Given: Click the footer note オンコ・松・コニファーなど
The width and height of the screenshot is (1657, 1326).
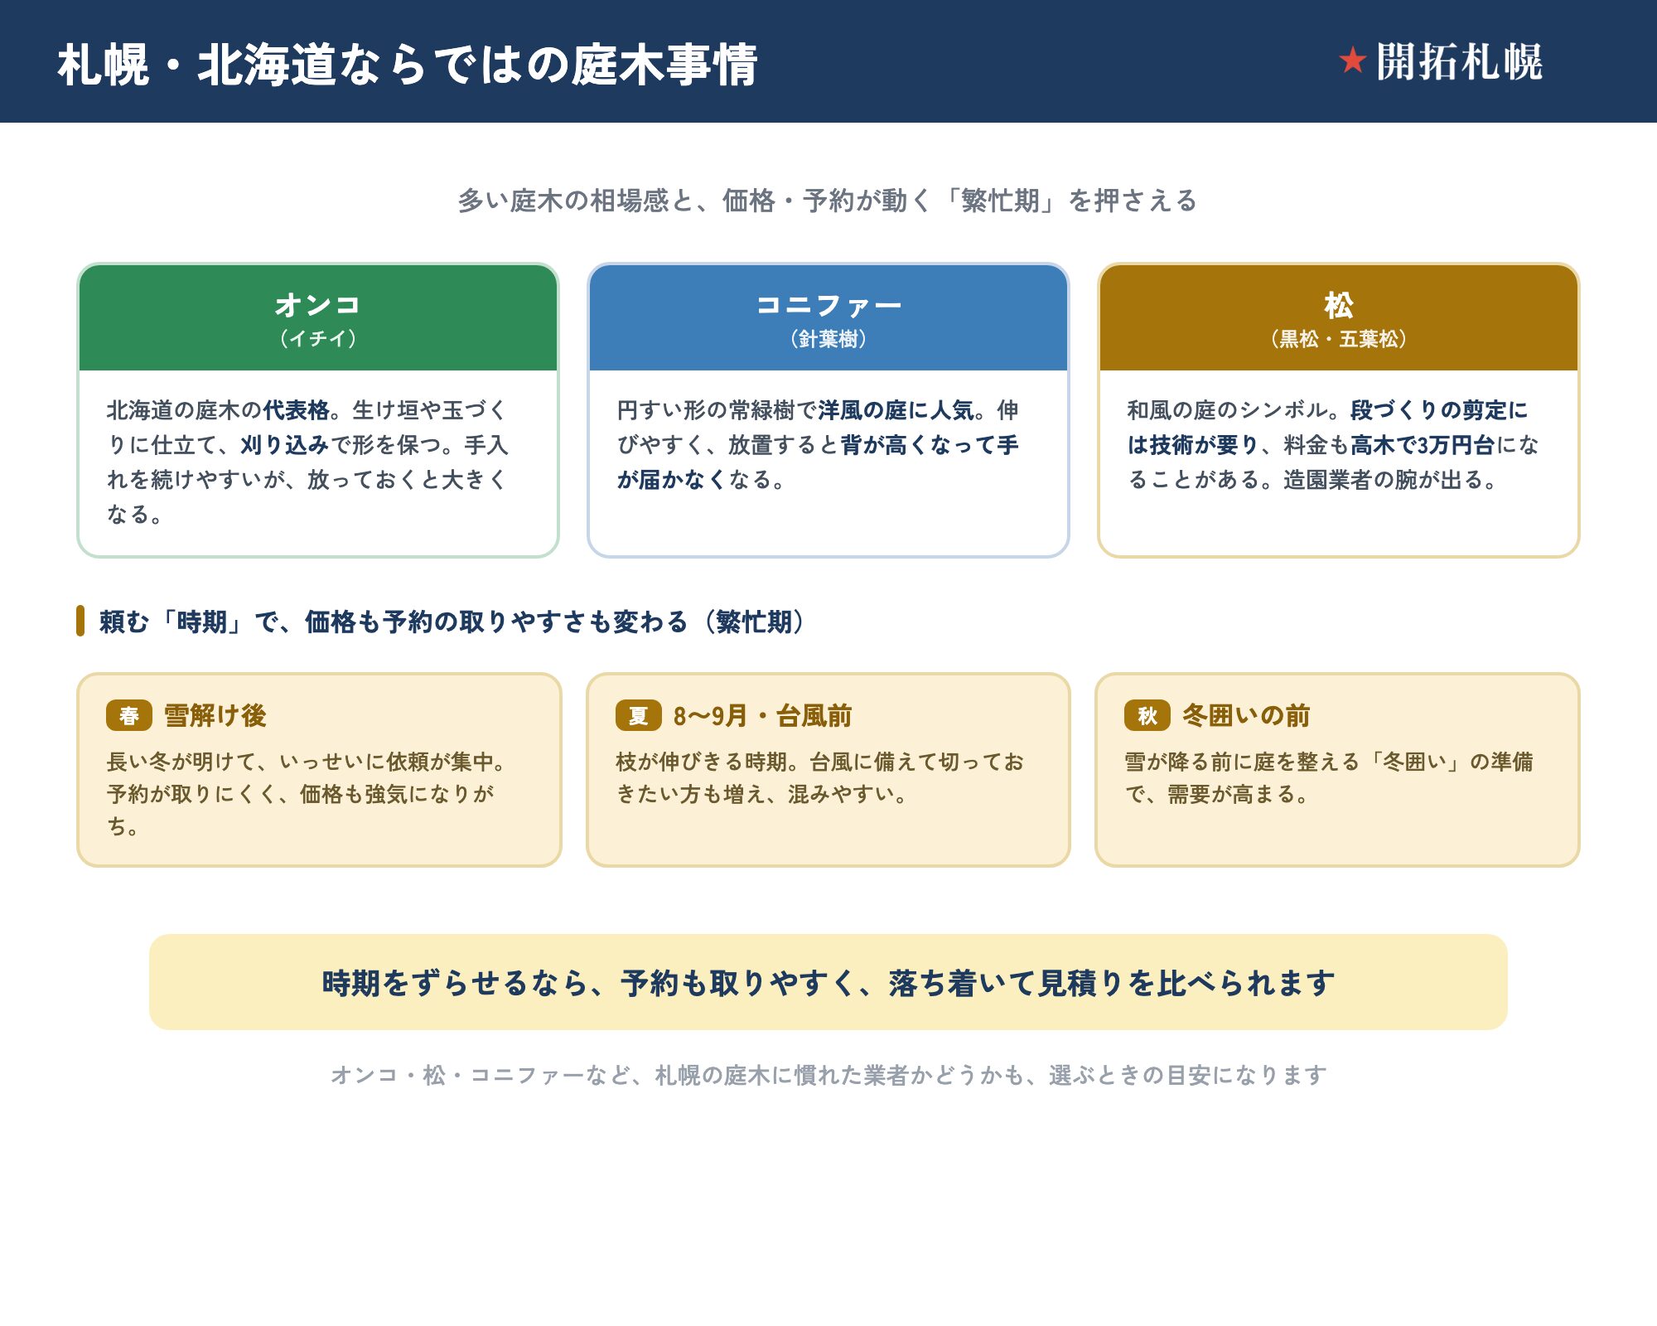Looking at the screenshot, I should click(828, 1075).
